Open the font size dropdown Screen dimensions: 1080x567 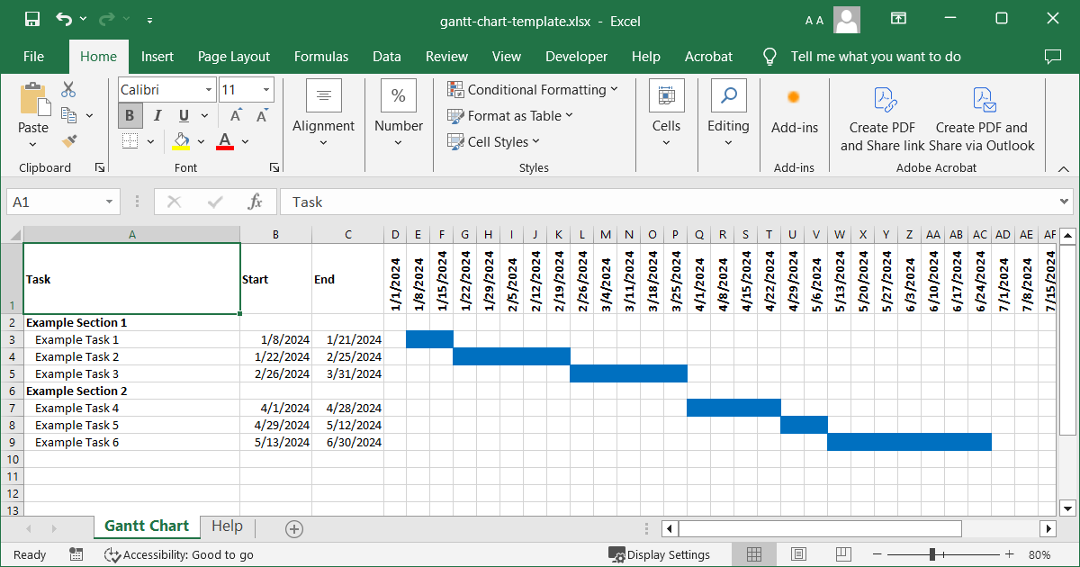(264, 90)
